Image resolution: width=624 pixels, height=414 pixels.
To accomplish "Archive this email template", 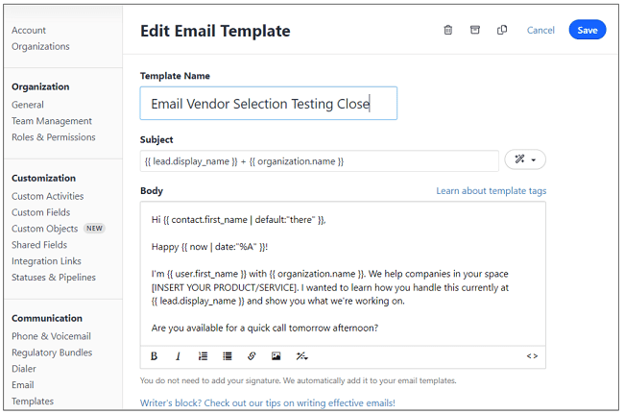I will (475, 30).
